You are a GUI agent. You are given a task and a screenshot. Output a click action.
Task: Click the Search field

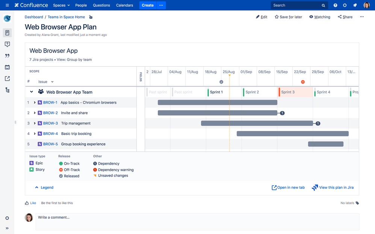[x=299, y=5]
